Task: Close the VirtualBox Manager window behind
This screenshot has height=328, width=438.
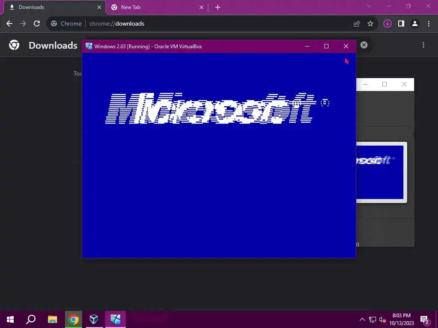Action: (x=404, y=84)
